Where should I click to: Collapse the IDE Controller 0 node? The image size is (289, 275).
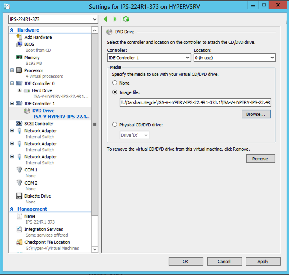click(12, 83)
